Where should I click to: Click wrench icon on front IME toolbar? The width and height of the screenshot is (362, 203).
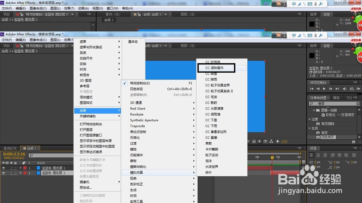tap(321, 35)
